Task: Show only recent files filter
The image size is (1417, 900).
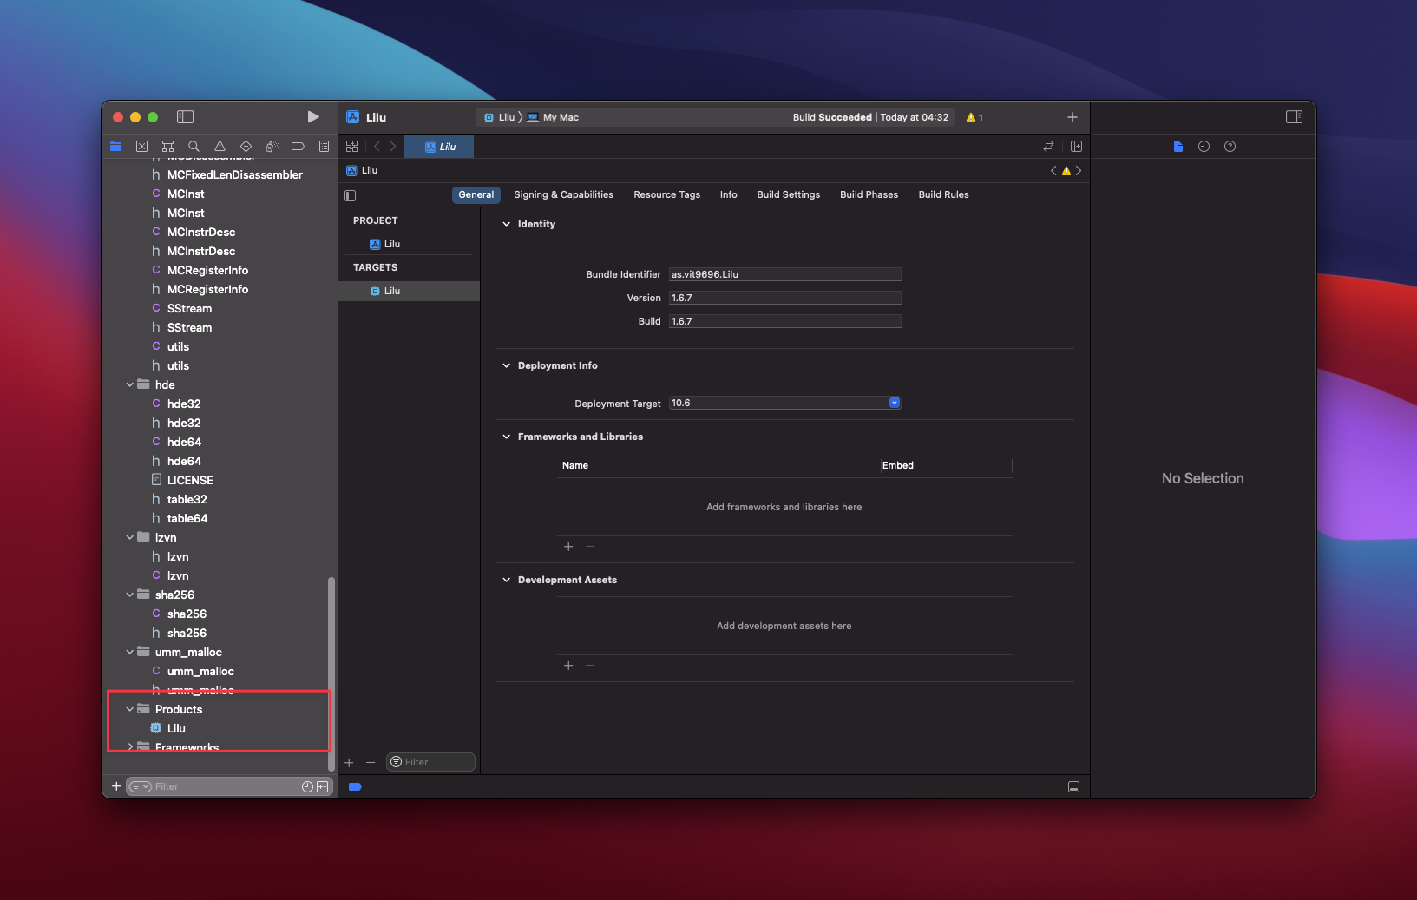Action: [307, 786]
